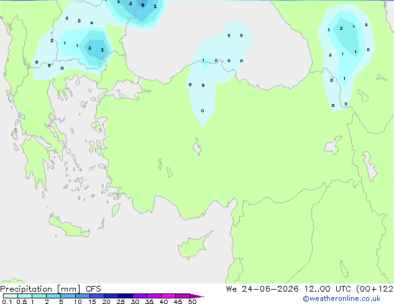Click the 15 legend scale label
This screenshot has height=304, width=394.
coord(92,302)
